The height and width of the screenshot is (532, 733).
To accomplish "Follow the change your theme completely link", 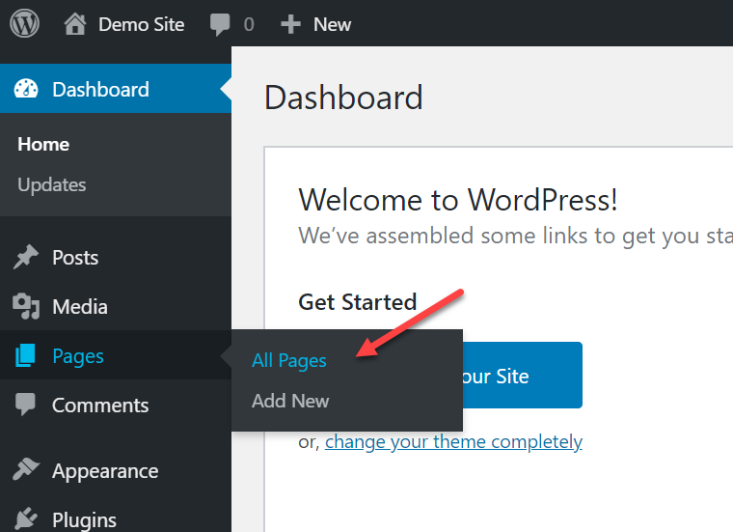I will click(453, 441).
